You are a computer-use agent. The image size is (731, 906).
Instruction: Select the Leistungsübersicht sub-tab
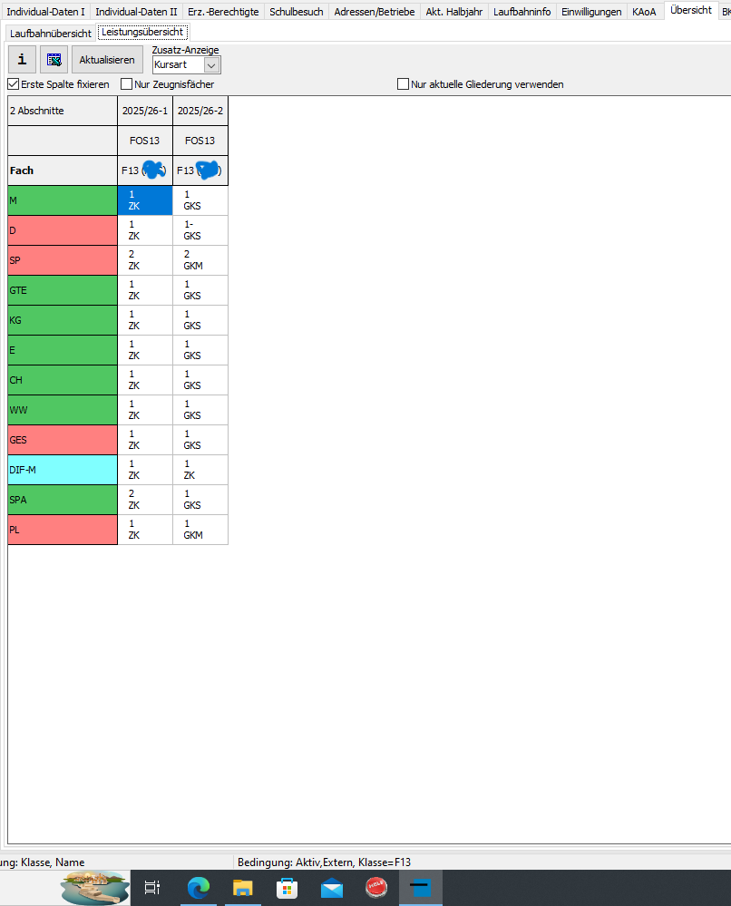(142, 33)
